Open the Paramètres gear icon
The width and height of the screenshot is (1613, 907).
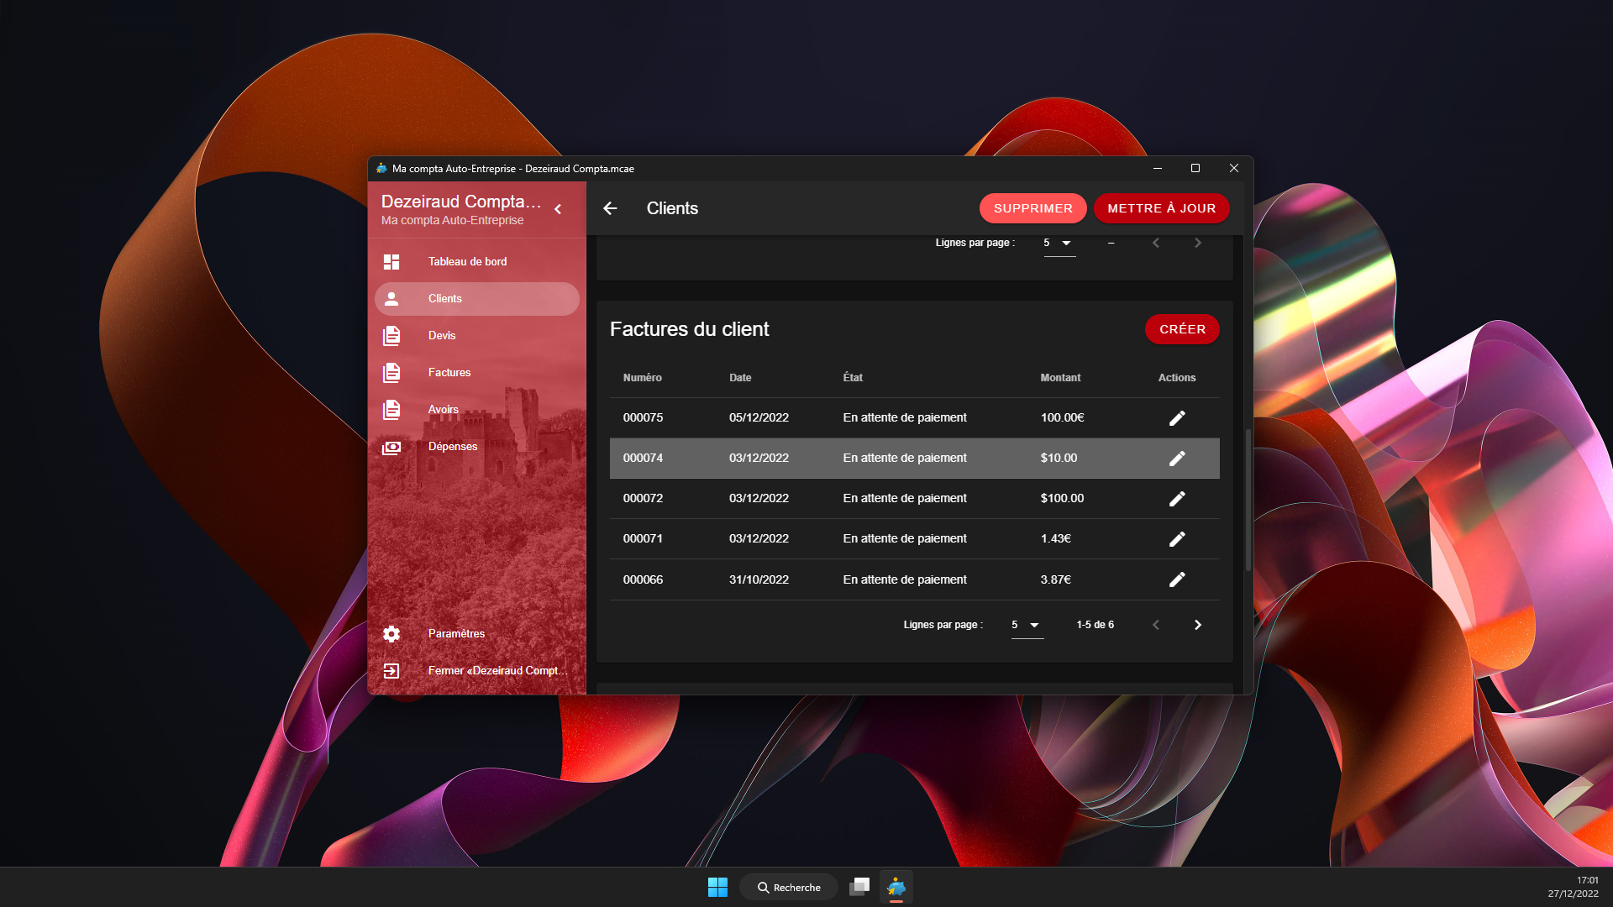tap(391, 634)
